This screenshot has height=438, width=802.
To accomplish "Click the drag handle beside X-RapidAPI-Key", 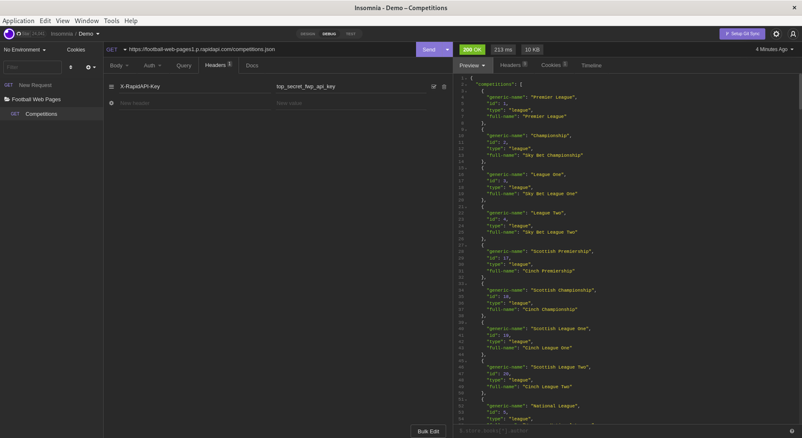I will point(111,86).
